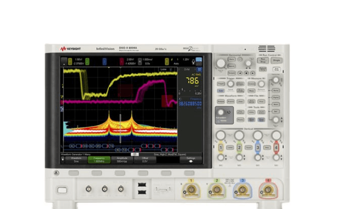Click the previous navigation arrow key
This screenshot has width=339, height=209.
click(240, 73)
